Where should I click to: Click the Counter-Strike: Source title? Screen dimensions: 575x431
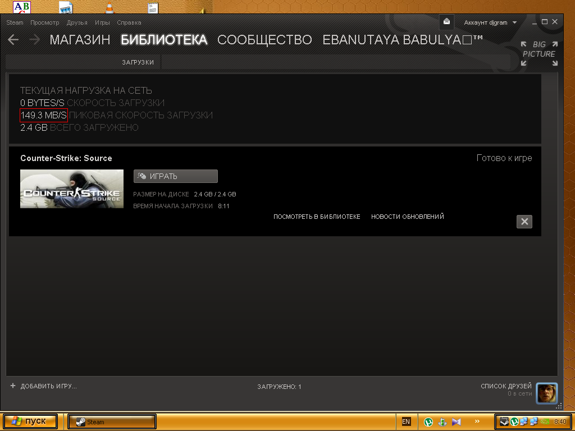66,158
